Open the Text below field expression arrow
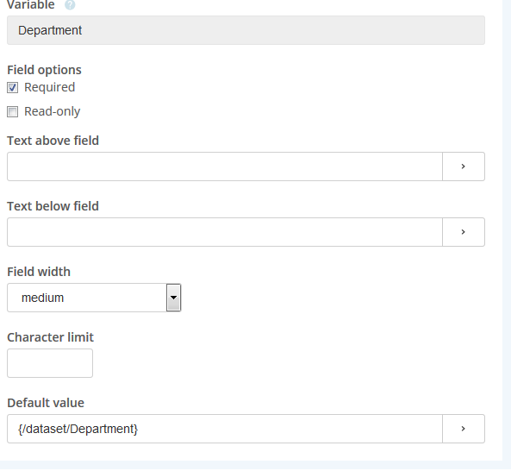This screenshot has height=471, width=511. pyautogui.click(x=464, y=232)
